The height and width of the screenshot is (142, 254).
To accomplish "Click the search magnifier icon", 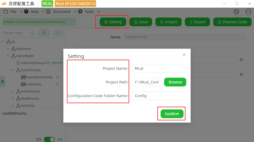I will pos(32,33).
